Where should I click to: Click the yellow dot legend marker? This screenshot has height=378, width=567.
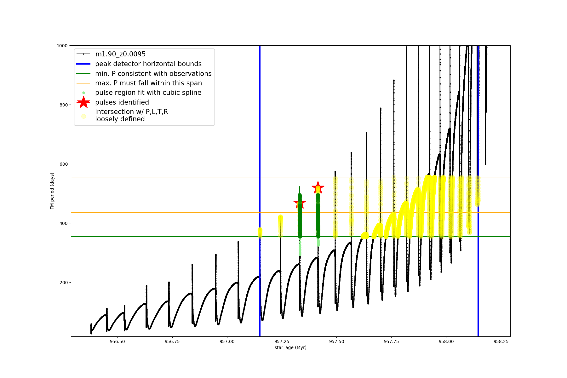[83, 116]
